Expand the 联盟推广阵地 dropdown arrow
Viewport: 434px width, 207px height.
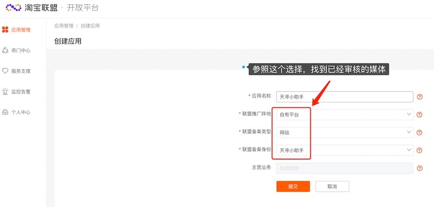(409, 114)
